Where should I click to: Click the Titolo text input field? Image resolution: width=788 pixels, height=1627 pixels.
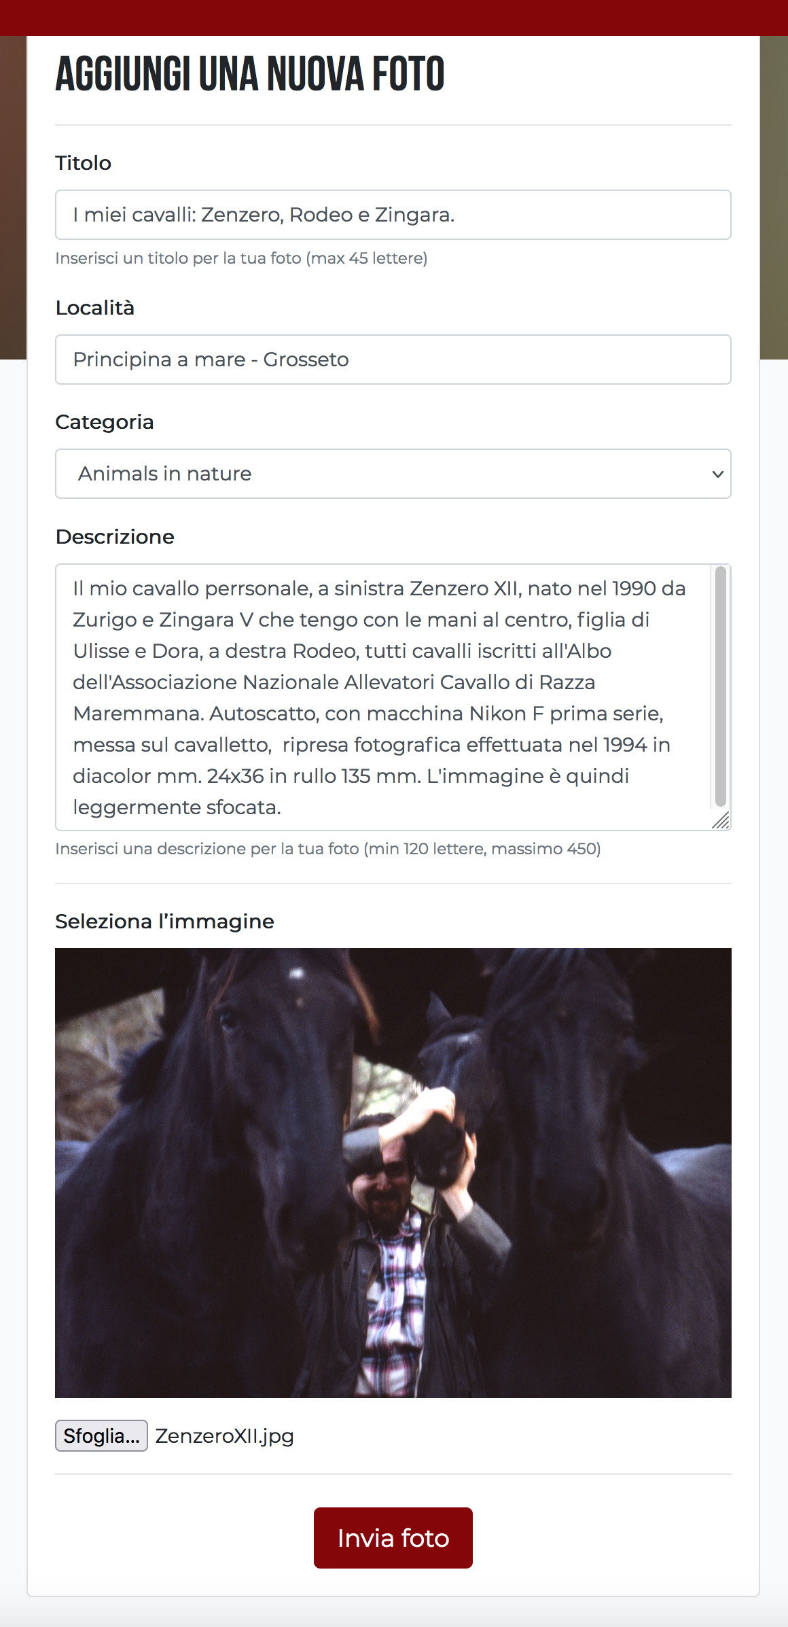click(393, 215)
